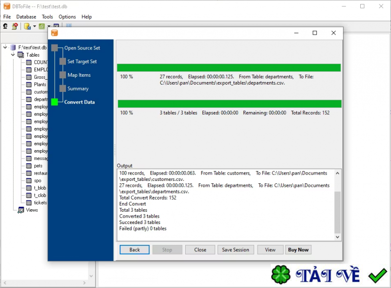This screenshot has width=391, height=288.
Task: Click the t_blob table icon
Action: click(28, 188)
